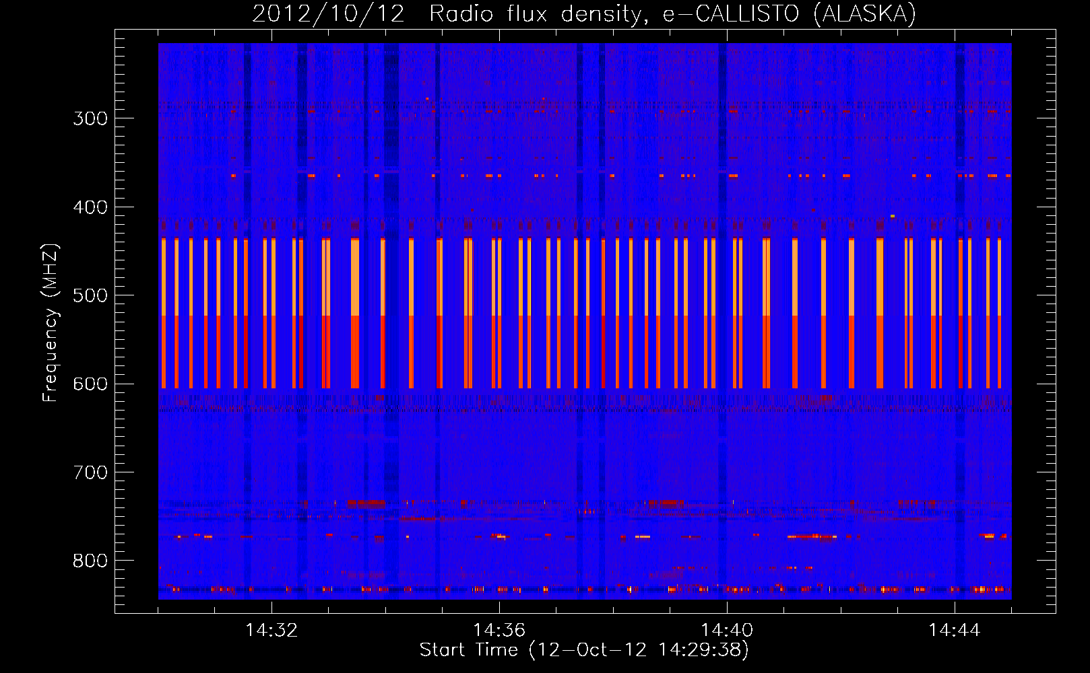This screenshot has width=1090, height=673.
Task: Click the 300 frequency tick label
Action: click(x=90, y=118)
